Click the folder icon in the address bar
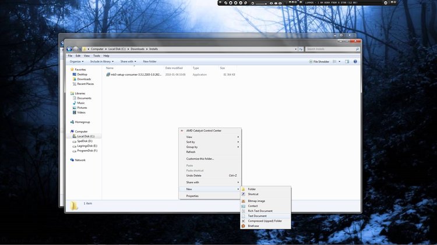The height and width of the screenshot is (245, 437). 84,49
